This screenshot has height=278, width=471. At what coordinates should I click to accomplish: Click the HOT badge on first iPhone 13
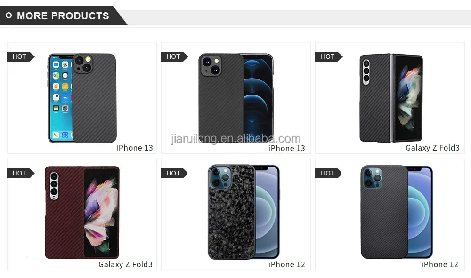(x=21, y=56)
